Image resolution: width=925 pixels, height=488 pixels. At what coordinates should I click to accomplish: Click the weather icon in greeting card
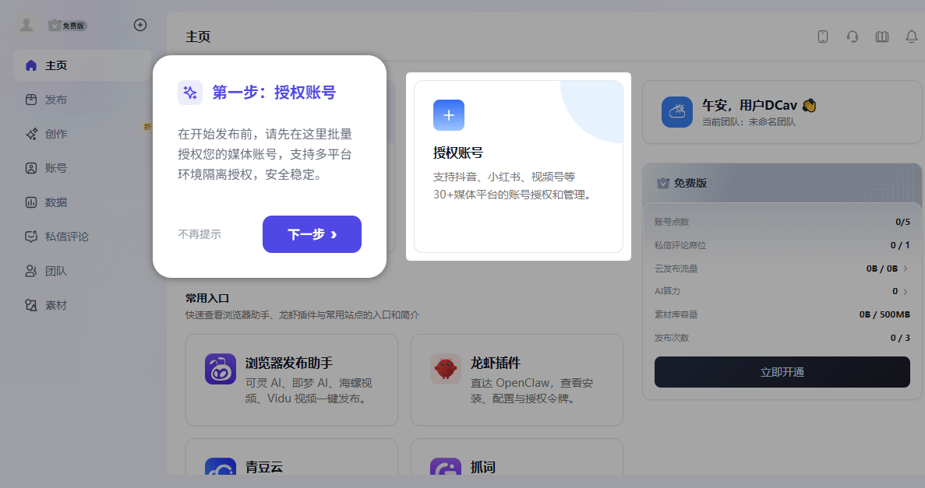click(x=677, y=112)
